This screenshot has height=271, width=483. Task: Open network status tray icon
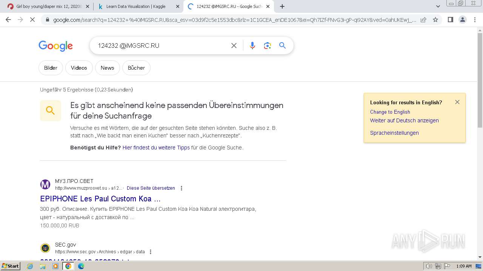click(438, 266)
